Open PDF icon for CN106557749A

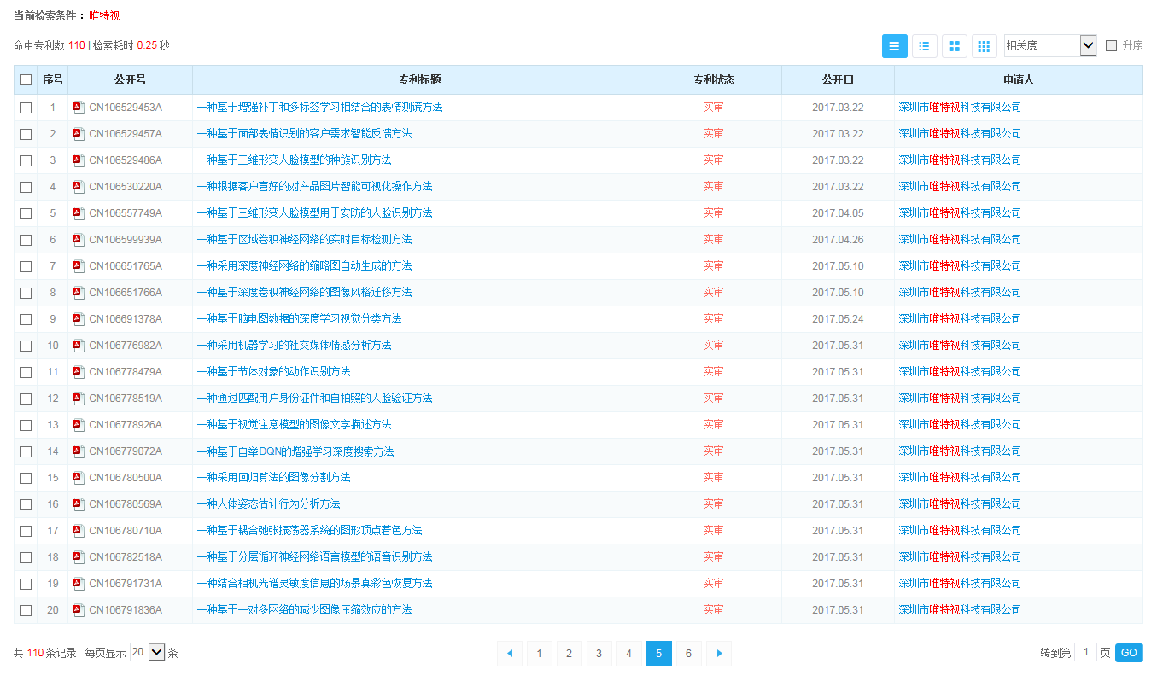click(x=79, y=213)
